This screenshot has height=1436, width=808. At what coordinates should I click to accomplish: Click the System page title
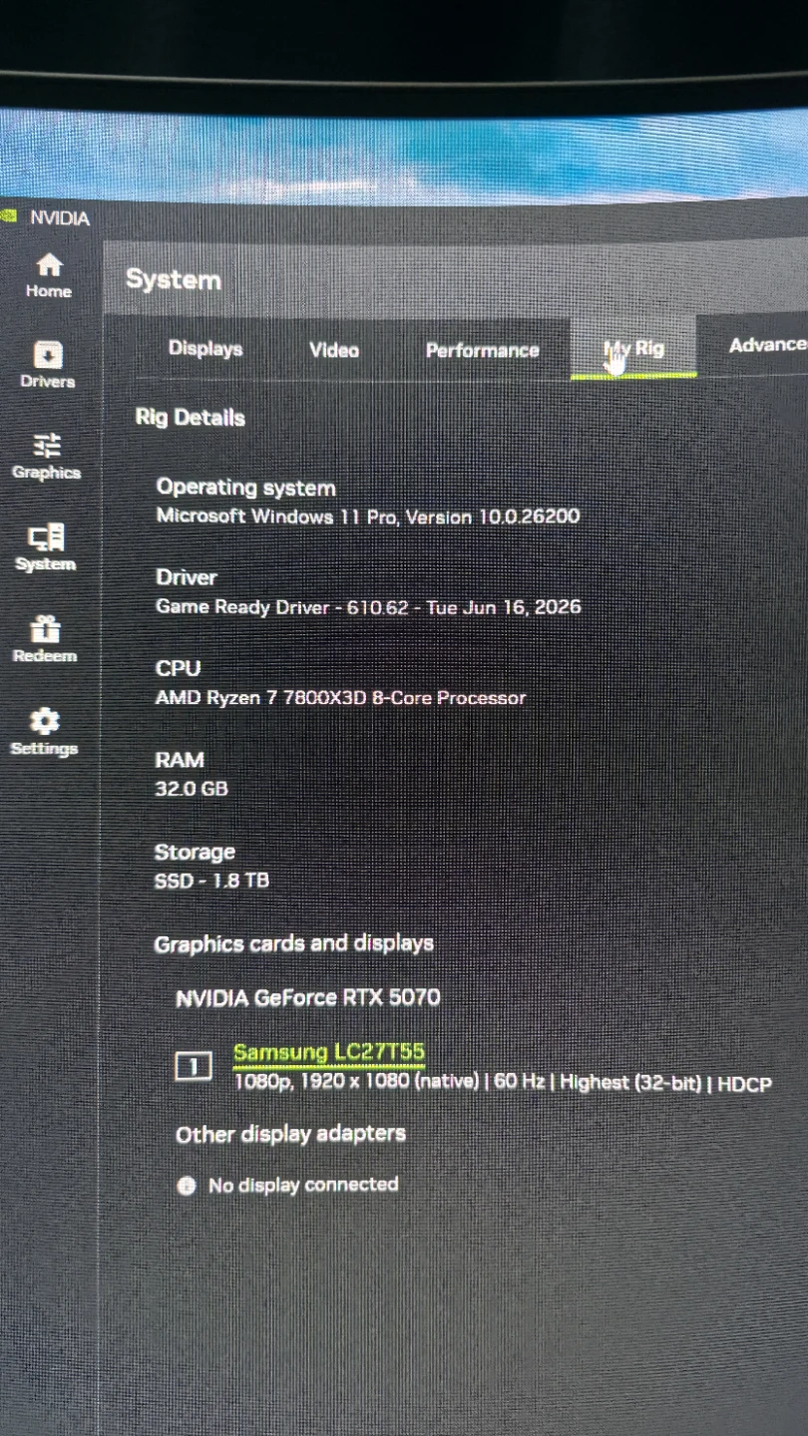click(173, 279)
